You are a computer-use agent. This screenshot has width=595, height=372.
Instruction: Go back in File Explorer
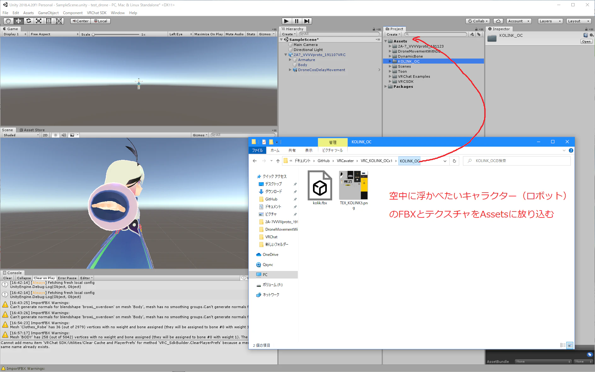(255, 161)
